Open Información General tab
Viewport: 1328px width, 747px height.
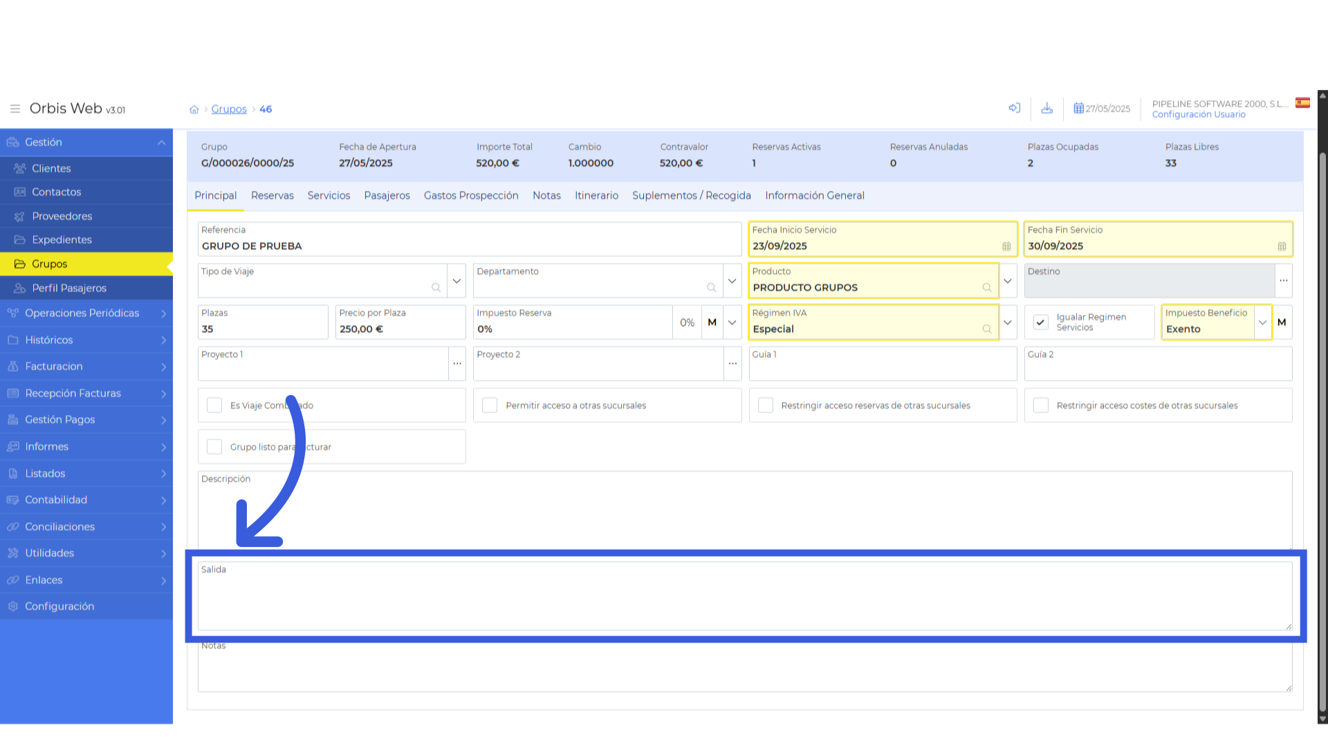[x=815, y=196]
